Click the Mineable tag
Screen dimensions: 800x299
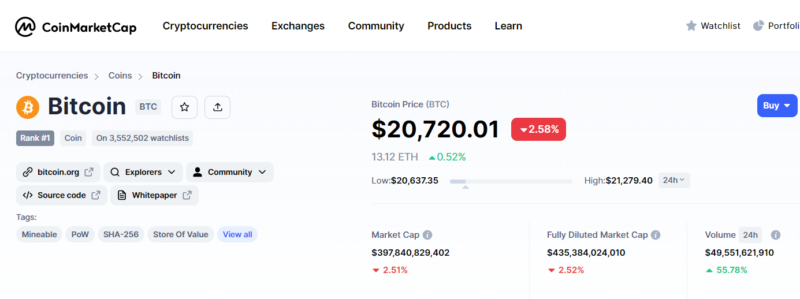click(39, 234)
